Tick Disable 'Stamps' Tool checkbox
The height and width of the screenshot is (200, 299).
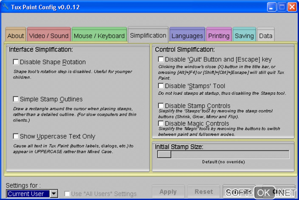click(161, 86)
